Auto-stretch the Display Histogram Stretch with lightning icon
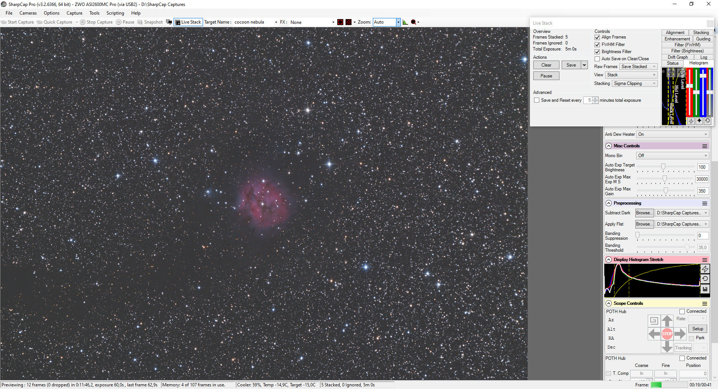This screenshot has width=718, height=389. (x=705, y=269)
